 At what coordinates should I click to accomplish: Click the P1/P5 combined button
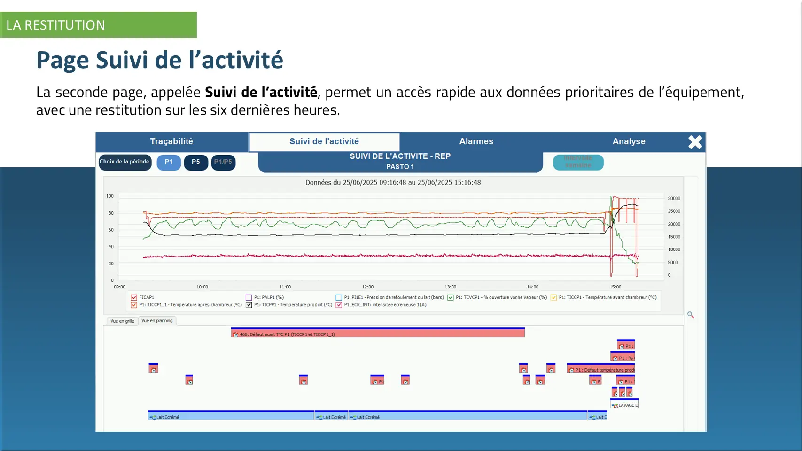pos(223,162)
